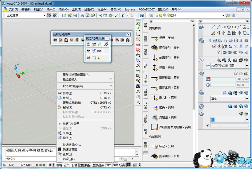
Task: Click 快速选择(Q)... in context menu
Action: 72,145
